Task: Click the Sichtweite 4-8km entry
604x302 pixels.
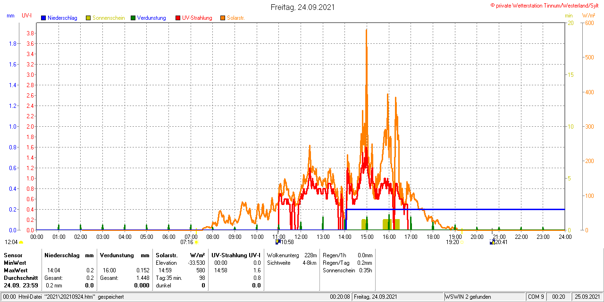Action: [x=292, y=263]
